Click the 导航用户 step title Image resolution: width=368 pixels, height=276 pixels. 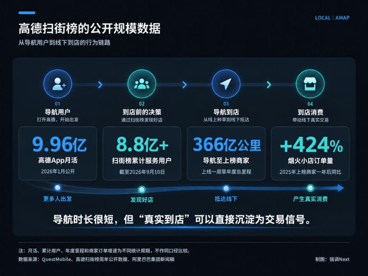coord(58,112)
